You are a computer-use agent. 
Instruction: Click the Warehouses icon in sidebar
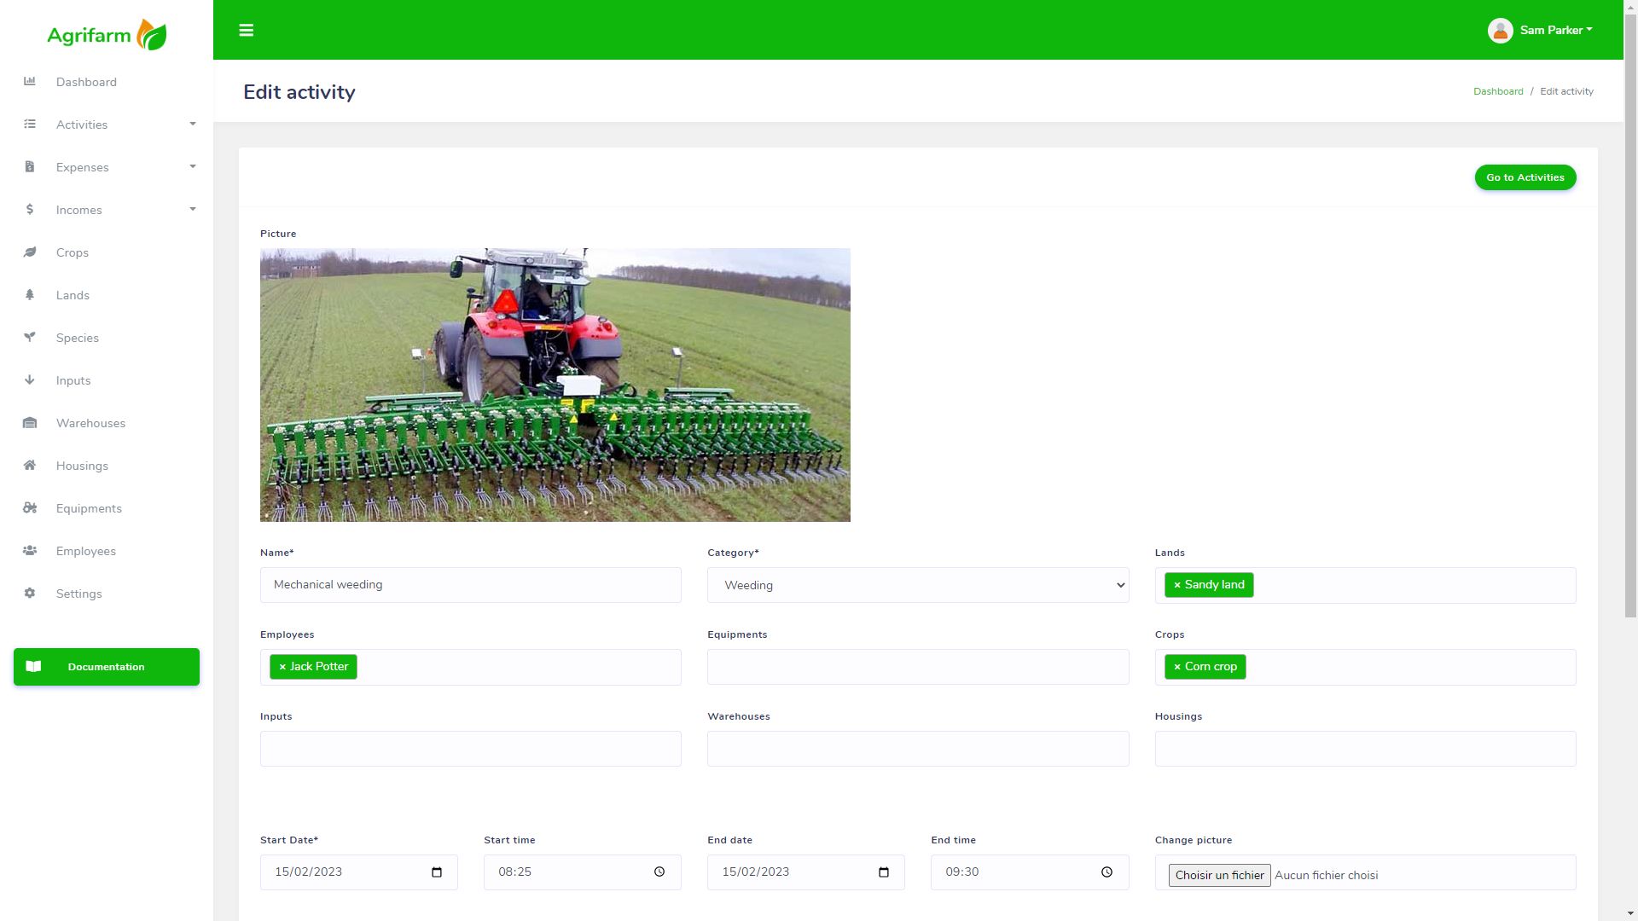pos(30,423)
